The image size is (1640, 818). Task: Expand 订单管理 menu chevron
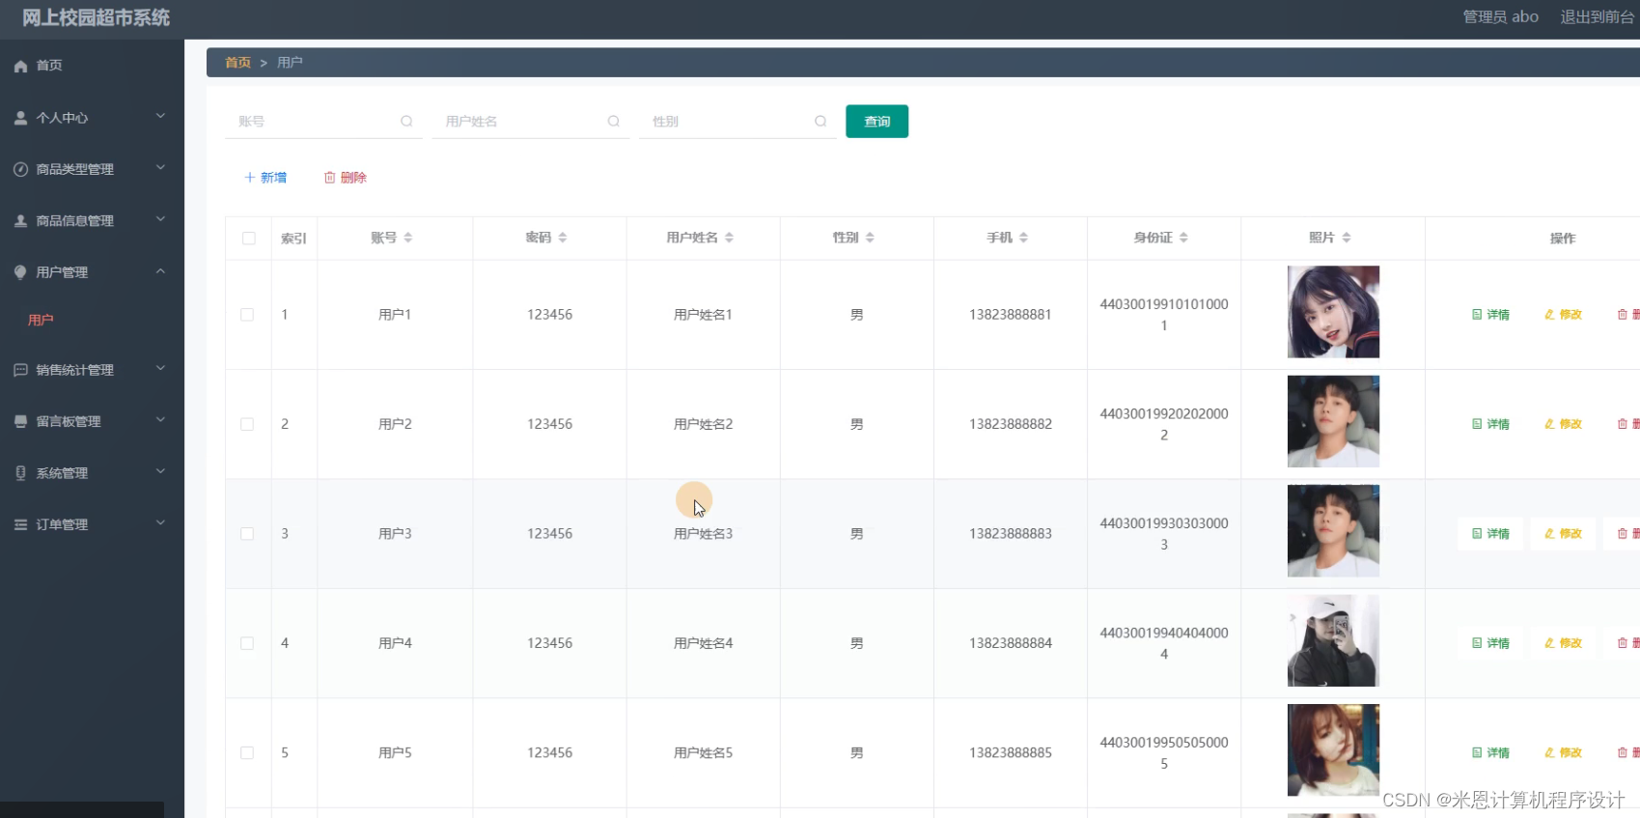pos(161,522)
